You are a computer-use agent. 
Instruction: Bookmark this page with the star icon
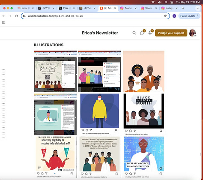tap(165, 16)
